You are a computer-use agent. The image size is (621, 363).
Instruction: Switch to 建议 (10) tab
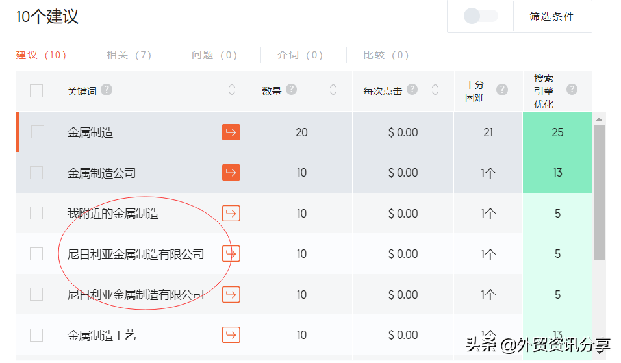click(x=41, y=55)
